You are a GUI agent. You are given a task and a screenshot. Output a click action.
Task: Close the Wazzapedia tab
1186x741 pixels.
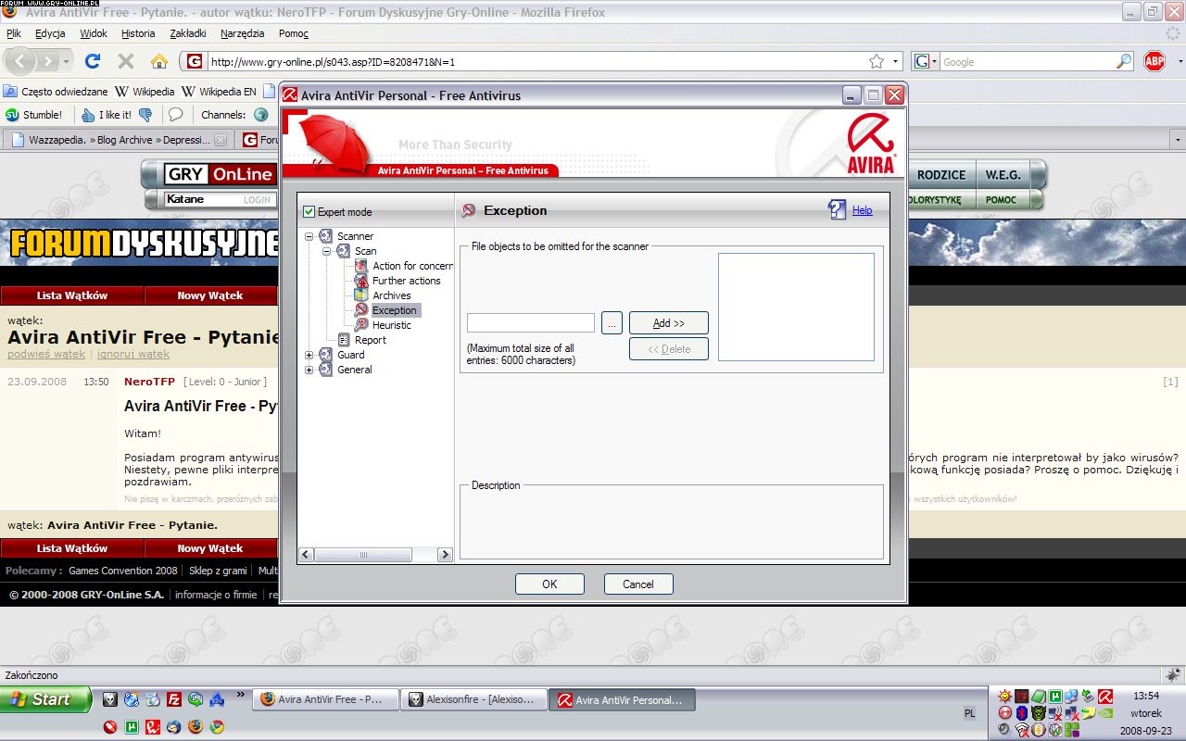pyautogui.click(x=221, y=141)
